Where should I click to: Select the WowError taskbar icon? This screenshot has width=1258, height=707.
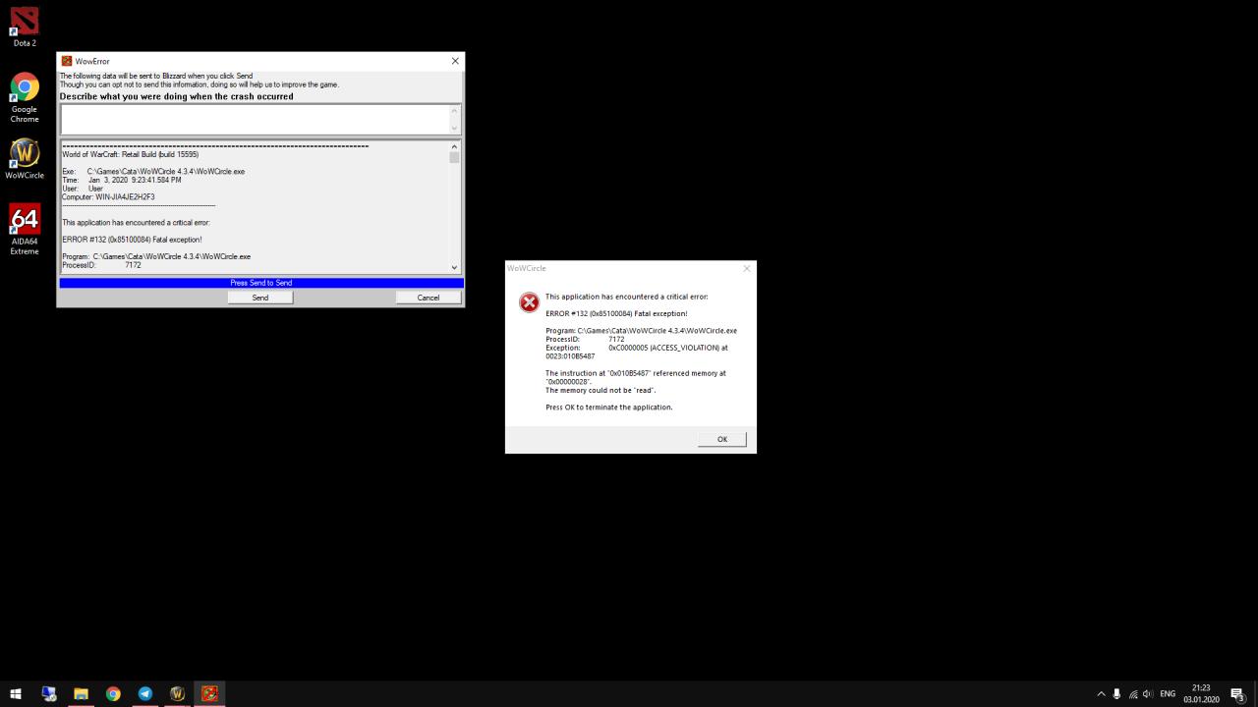209,693
